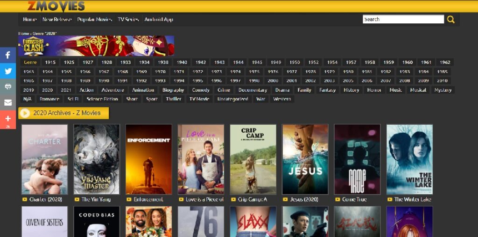Share page via Twitter sidebar icon
Image resolution: width=478 pixels, height=237 pixels.
[x=8, y=71]
